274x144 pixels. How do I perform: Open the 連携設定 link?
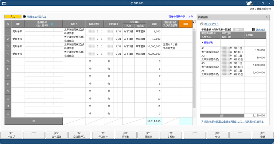tap(260, 30)
